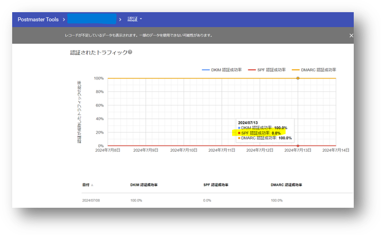Click the 20% y-axis label
This screenshot has height=235, width=381.
pyautogui.click(x=100, y=132)
